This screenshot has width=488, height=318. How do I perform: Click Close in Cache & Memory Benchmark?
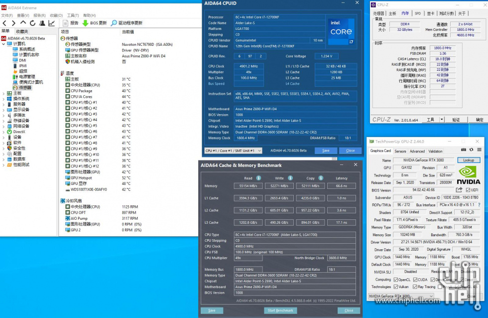coord(349,310)
